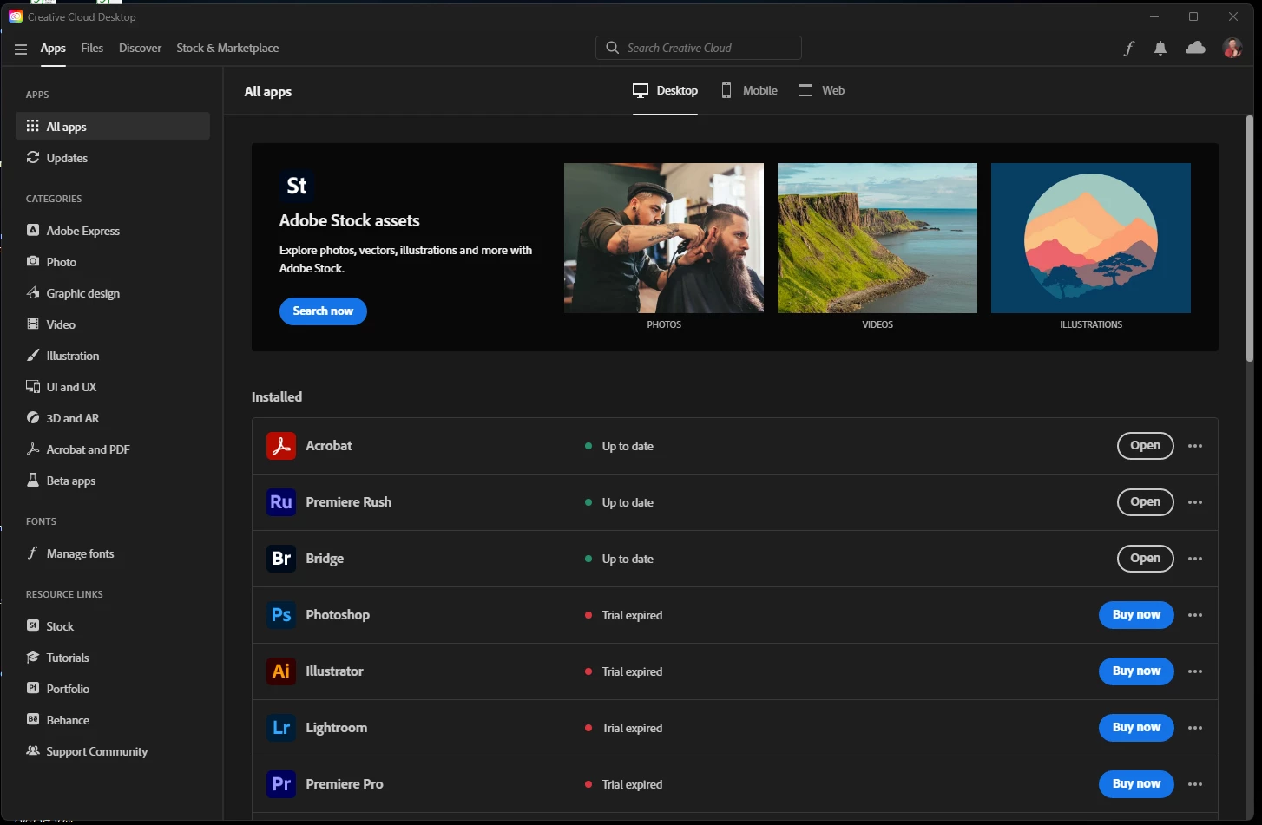
Task: Click Buy now for Illustrator
Action: pos(1136,671)
